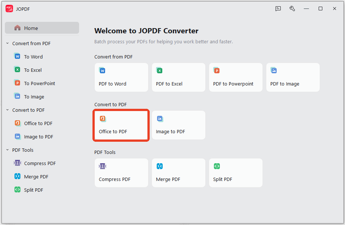This screenshot has height=225, width=345.
Task: Choose the Compress PDF card
Action: 121,173
